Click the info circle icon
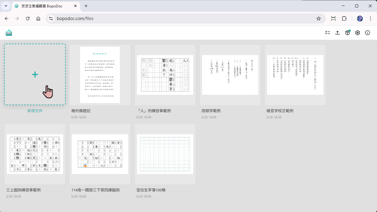 (x=368, y=33)
